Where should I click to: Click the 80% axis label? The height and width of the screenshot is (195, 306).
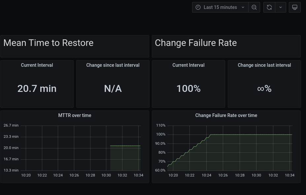click(162, 152)
